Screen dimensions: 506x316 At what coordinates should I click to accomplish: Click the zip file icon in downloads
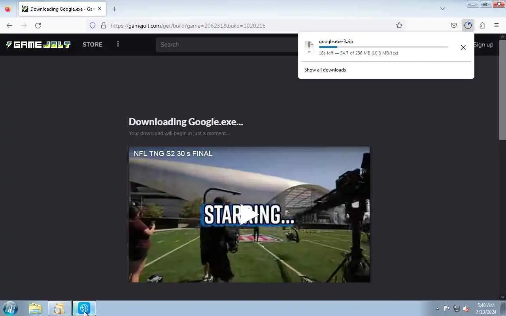(x=309, y=47)
